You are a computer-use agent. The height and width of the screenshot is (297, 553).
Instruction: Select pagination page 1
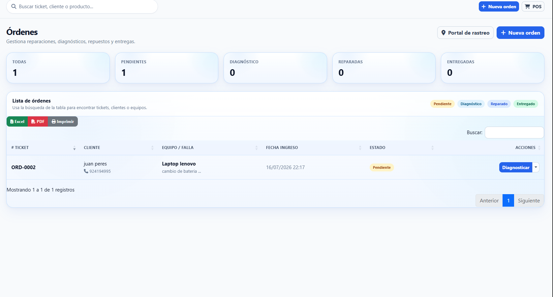508,200
